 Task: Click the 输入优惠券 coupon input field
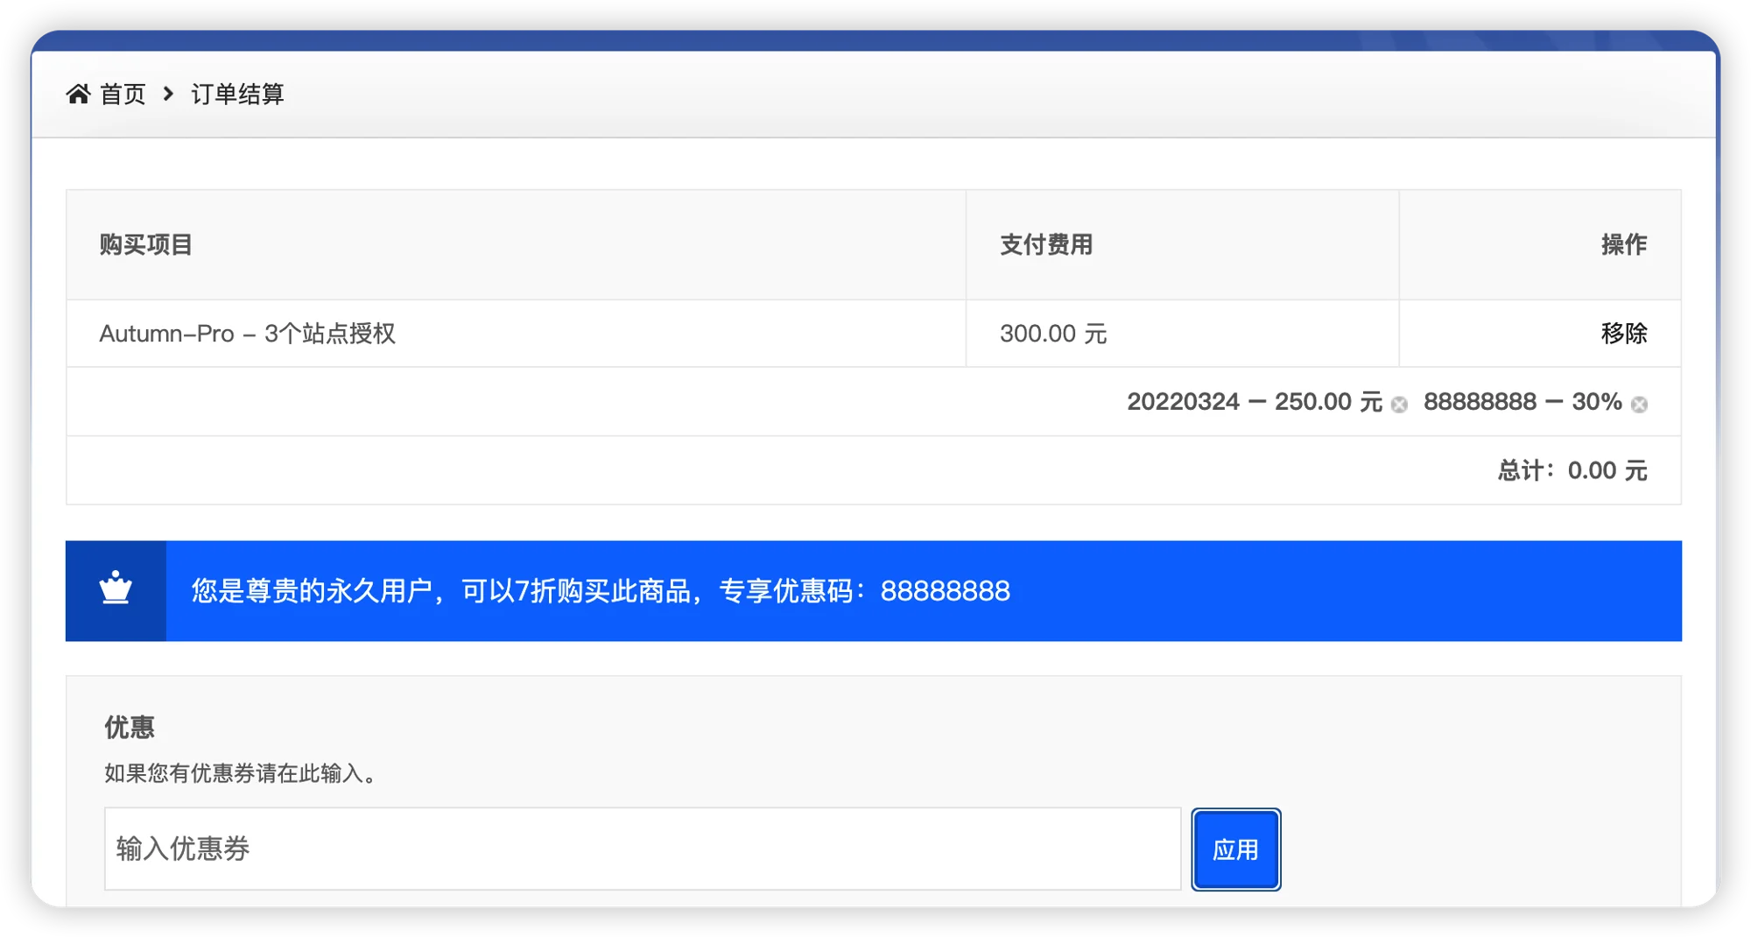click(643, 849)
